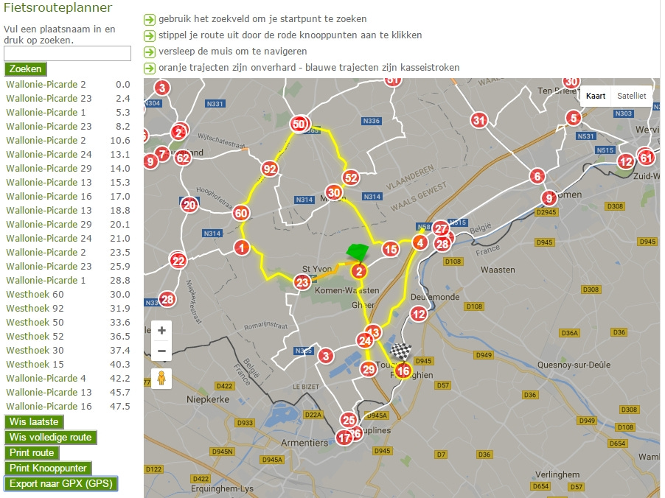Click route row Westhoek 92

[68, 308]
